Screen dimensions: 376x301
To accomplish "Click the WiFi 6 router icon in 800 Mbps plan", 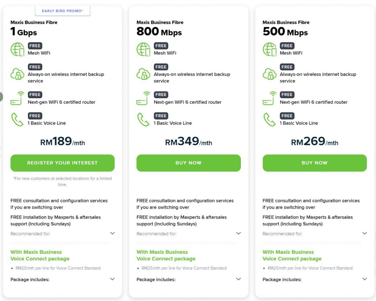I will click(143, 98).
